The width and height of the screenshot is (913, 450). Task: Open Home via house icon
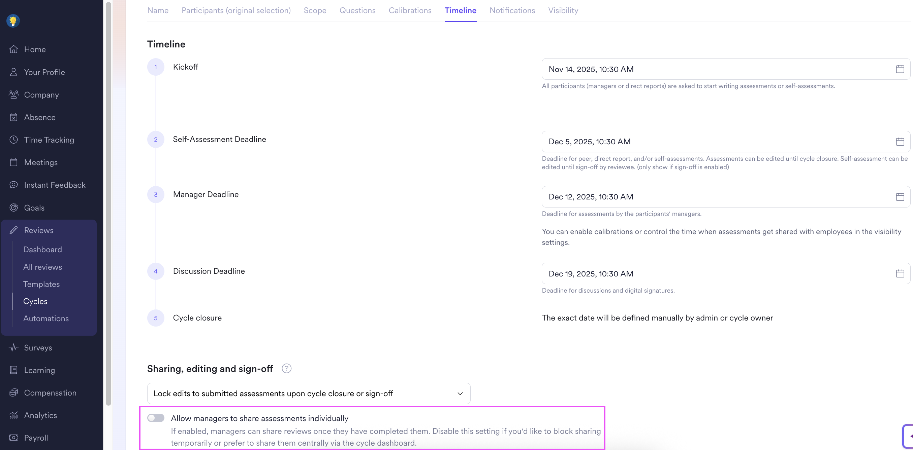13,49
